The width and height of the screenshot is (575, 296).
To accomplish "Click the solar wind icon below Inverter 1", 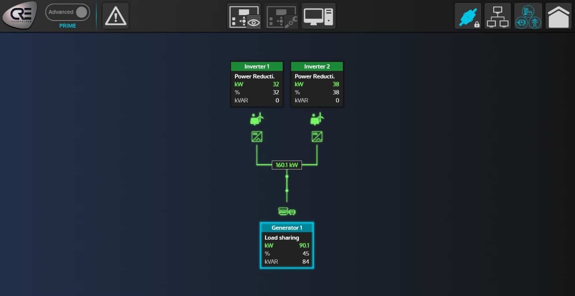I will point(257,119).
